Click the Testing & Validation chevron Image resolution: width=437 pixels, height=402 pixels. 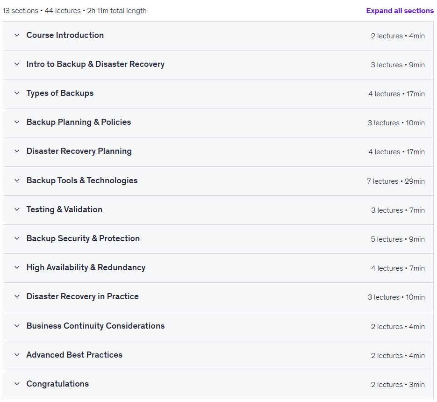coord(17,209)
